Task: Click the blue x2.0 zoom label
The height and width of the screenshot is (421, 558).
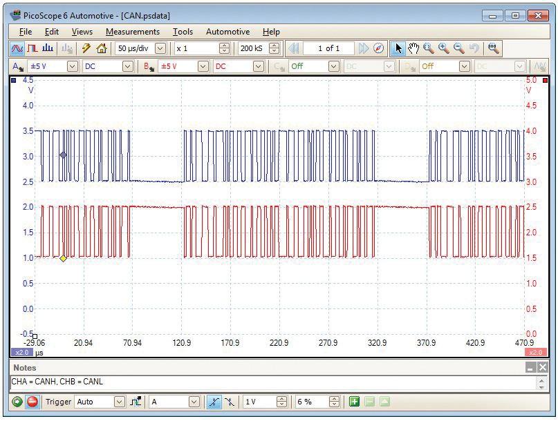Action: point(21,353)
